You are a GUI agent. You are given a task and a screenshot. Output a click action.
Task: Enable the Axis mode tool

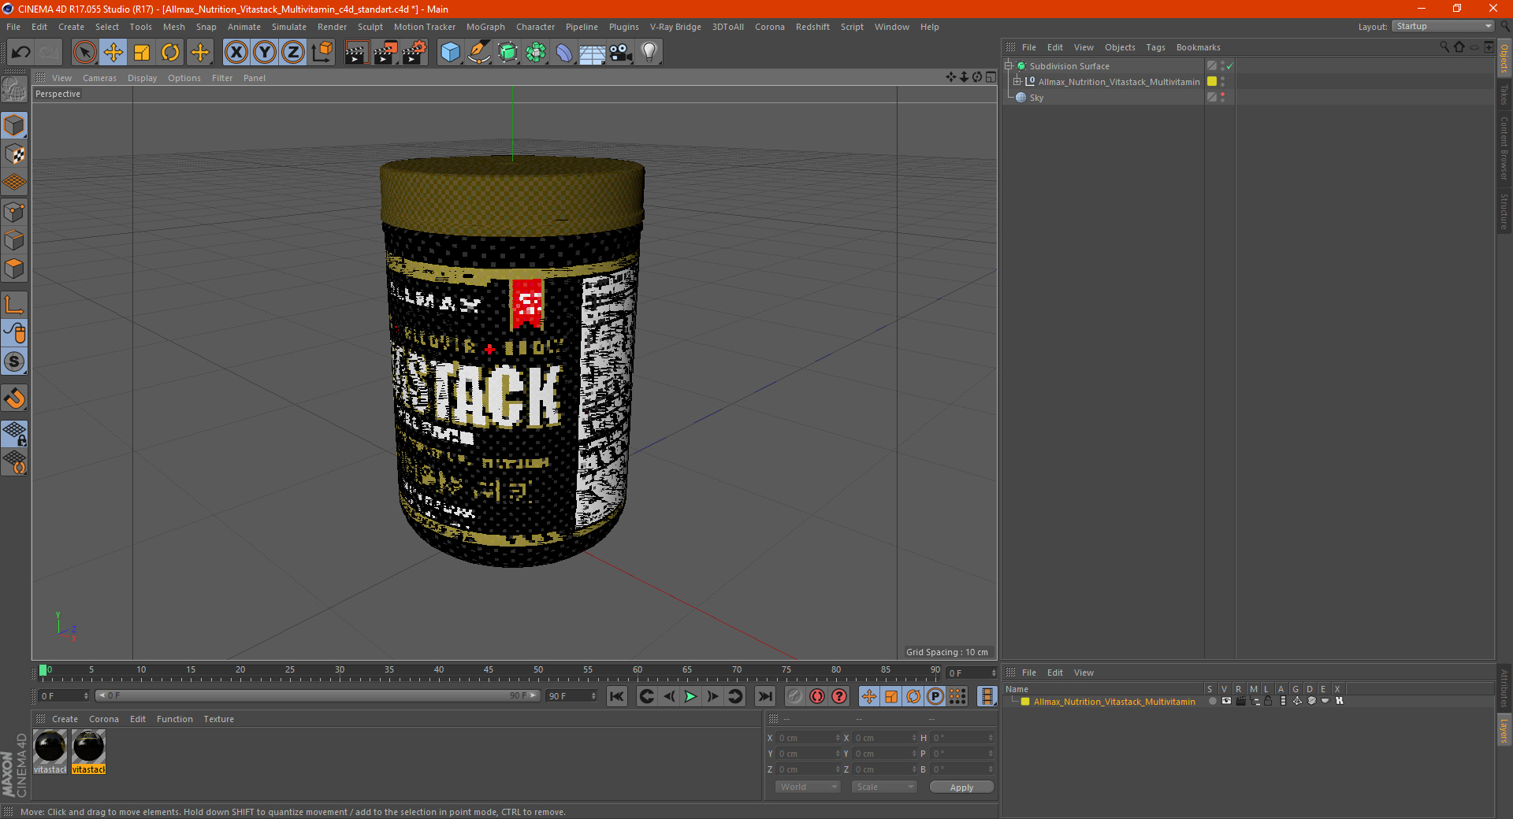pos(14,305)
